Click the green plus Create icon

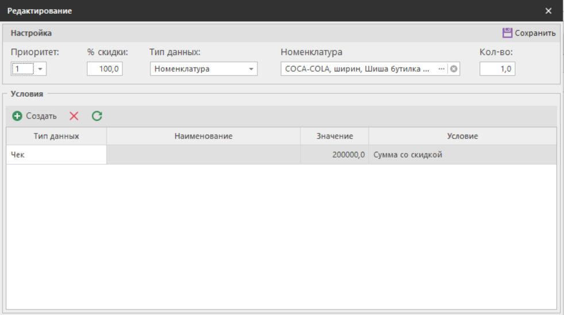pyautogui.click(x=17, y=116)
